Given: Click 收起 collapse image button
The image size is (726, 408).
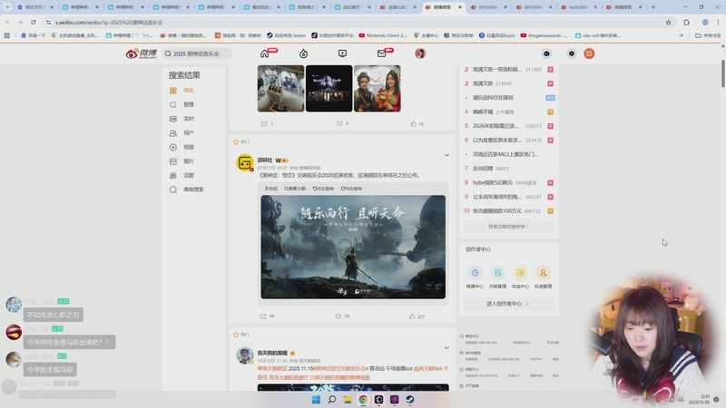Looking at the screenshot, I should click(x=270, y=189).
